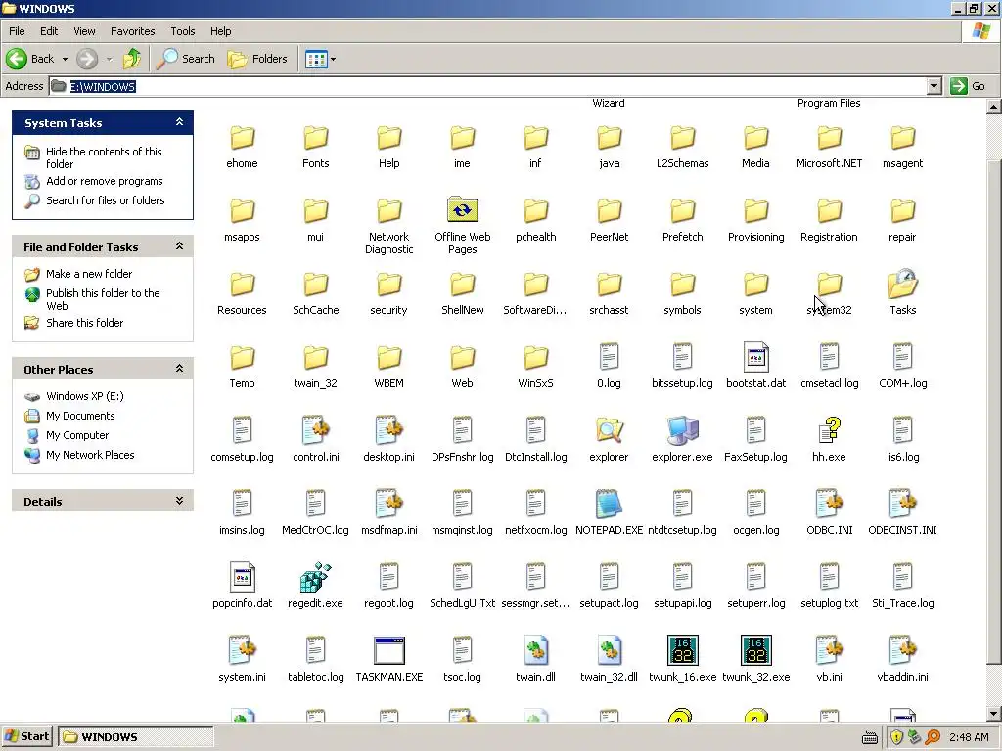Open the Edit menu
Viewport: 1002px width, 751px height.
coord(49,31)
